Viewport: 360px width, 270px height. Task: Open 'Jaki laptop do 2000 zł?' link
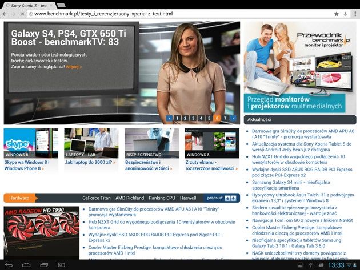coord(90,162)
